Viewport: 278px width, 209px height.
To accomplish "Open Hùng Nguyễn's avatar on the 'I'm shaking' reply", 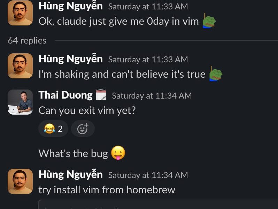I will pyautogui.click(x=20, y=66).
